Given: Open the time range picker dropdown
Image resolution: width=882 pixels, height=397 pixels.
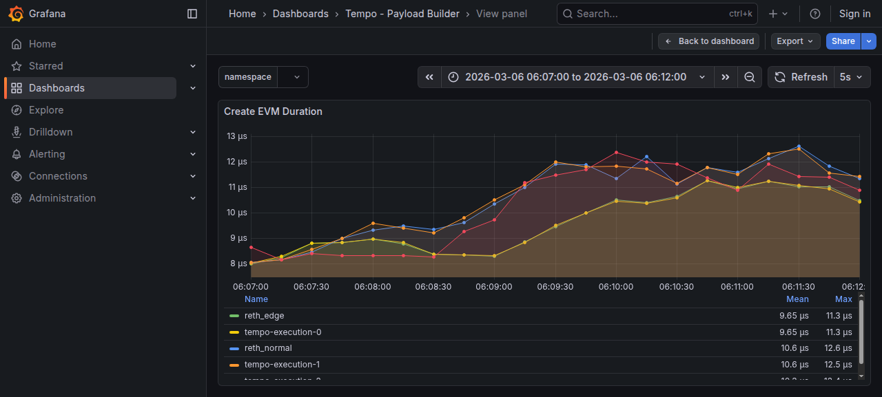Looking at the screenshot, I should click(577, 77).
